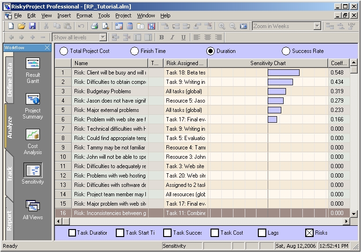Click the zoom out magnifier

pos(233,26)
